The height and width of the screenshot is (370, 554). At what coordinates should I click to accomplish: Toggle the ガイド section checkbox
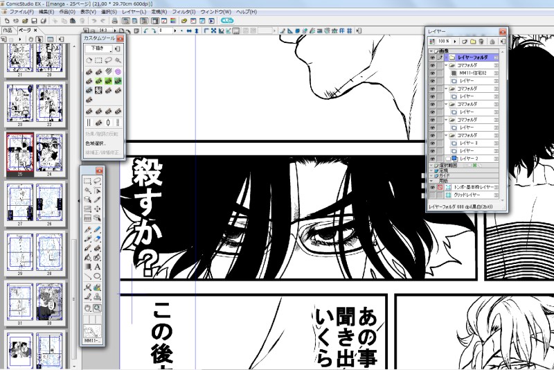click(436, 175)
